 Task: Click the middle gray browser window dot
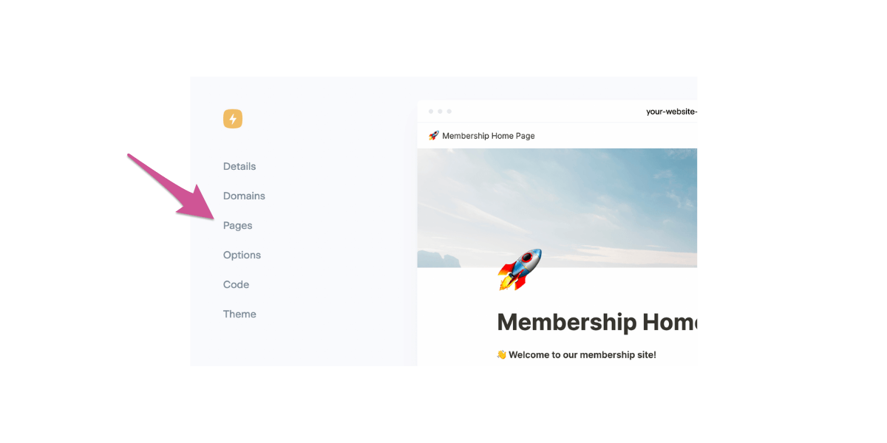(x=440, y=111)
